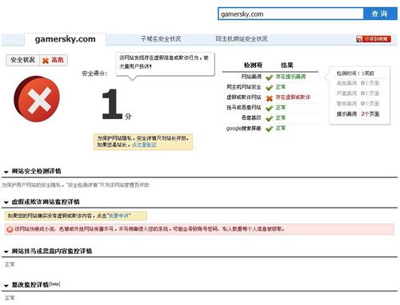Collapse the 网站安全检测详情 section
Viewport: 400px width, 305px height.
pyautogui.click(x=6, y=172)
